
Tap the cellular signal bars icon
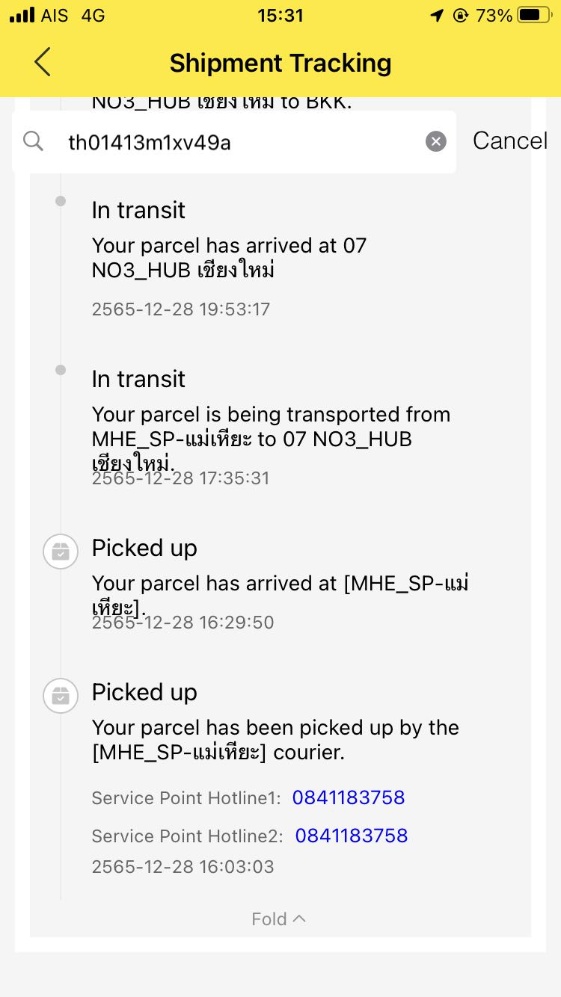pyautogui.click(x=22, y=15)
